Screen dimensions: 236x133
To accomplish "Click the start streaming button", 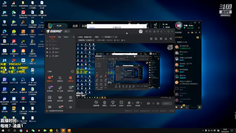I will point(167,103).
